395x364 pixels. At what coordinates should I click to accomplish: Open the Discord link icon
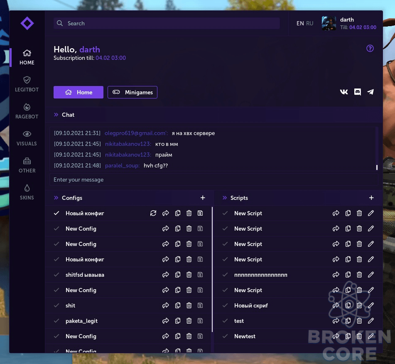[357, 92]
